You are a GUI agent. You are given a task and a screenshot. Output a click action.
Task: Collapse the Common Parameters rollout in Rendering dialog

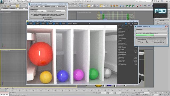point(151,38)
